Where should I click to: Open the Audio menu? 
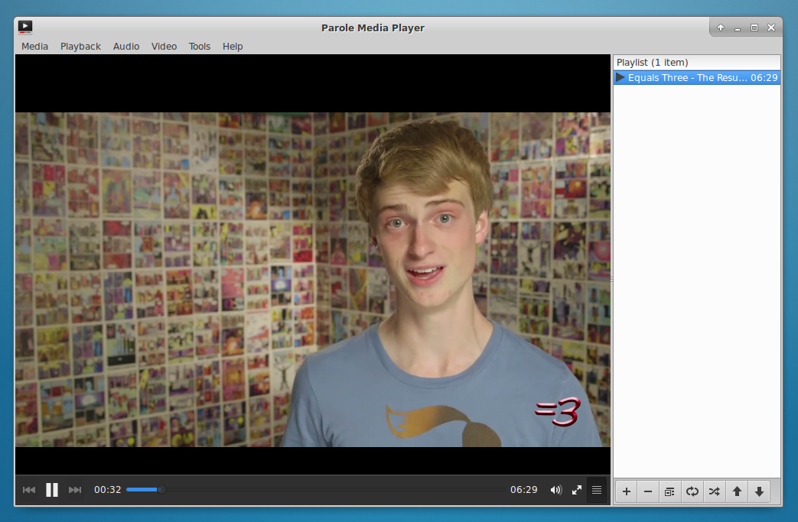pos(125,46)
